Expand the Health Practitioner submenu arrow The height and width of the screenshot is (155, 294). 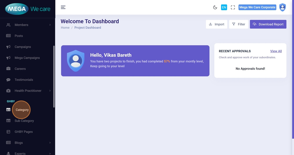pyautogui.click(x=50, y=91)
